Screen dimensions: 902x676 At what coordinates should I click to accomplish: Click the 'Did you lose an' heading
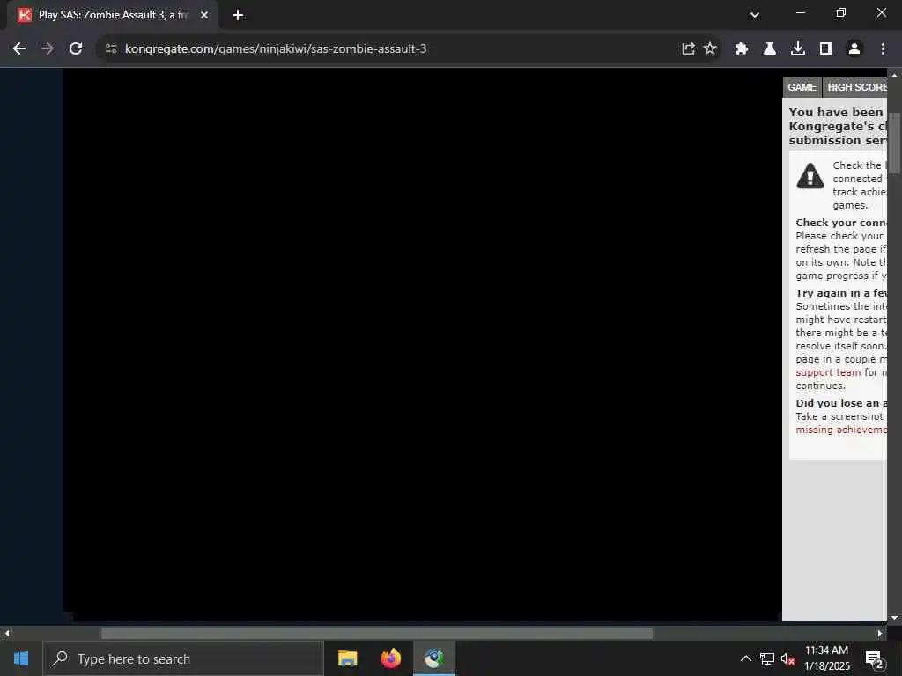(x=841, y=403)
